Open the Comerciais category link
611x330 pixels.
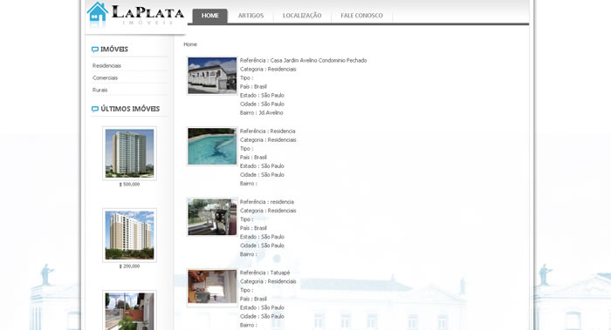pos(106,77)
